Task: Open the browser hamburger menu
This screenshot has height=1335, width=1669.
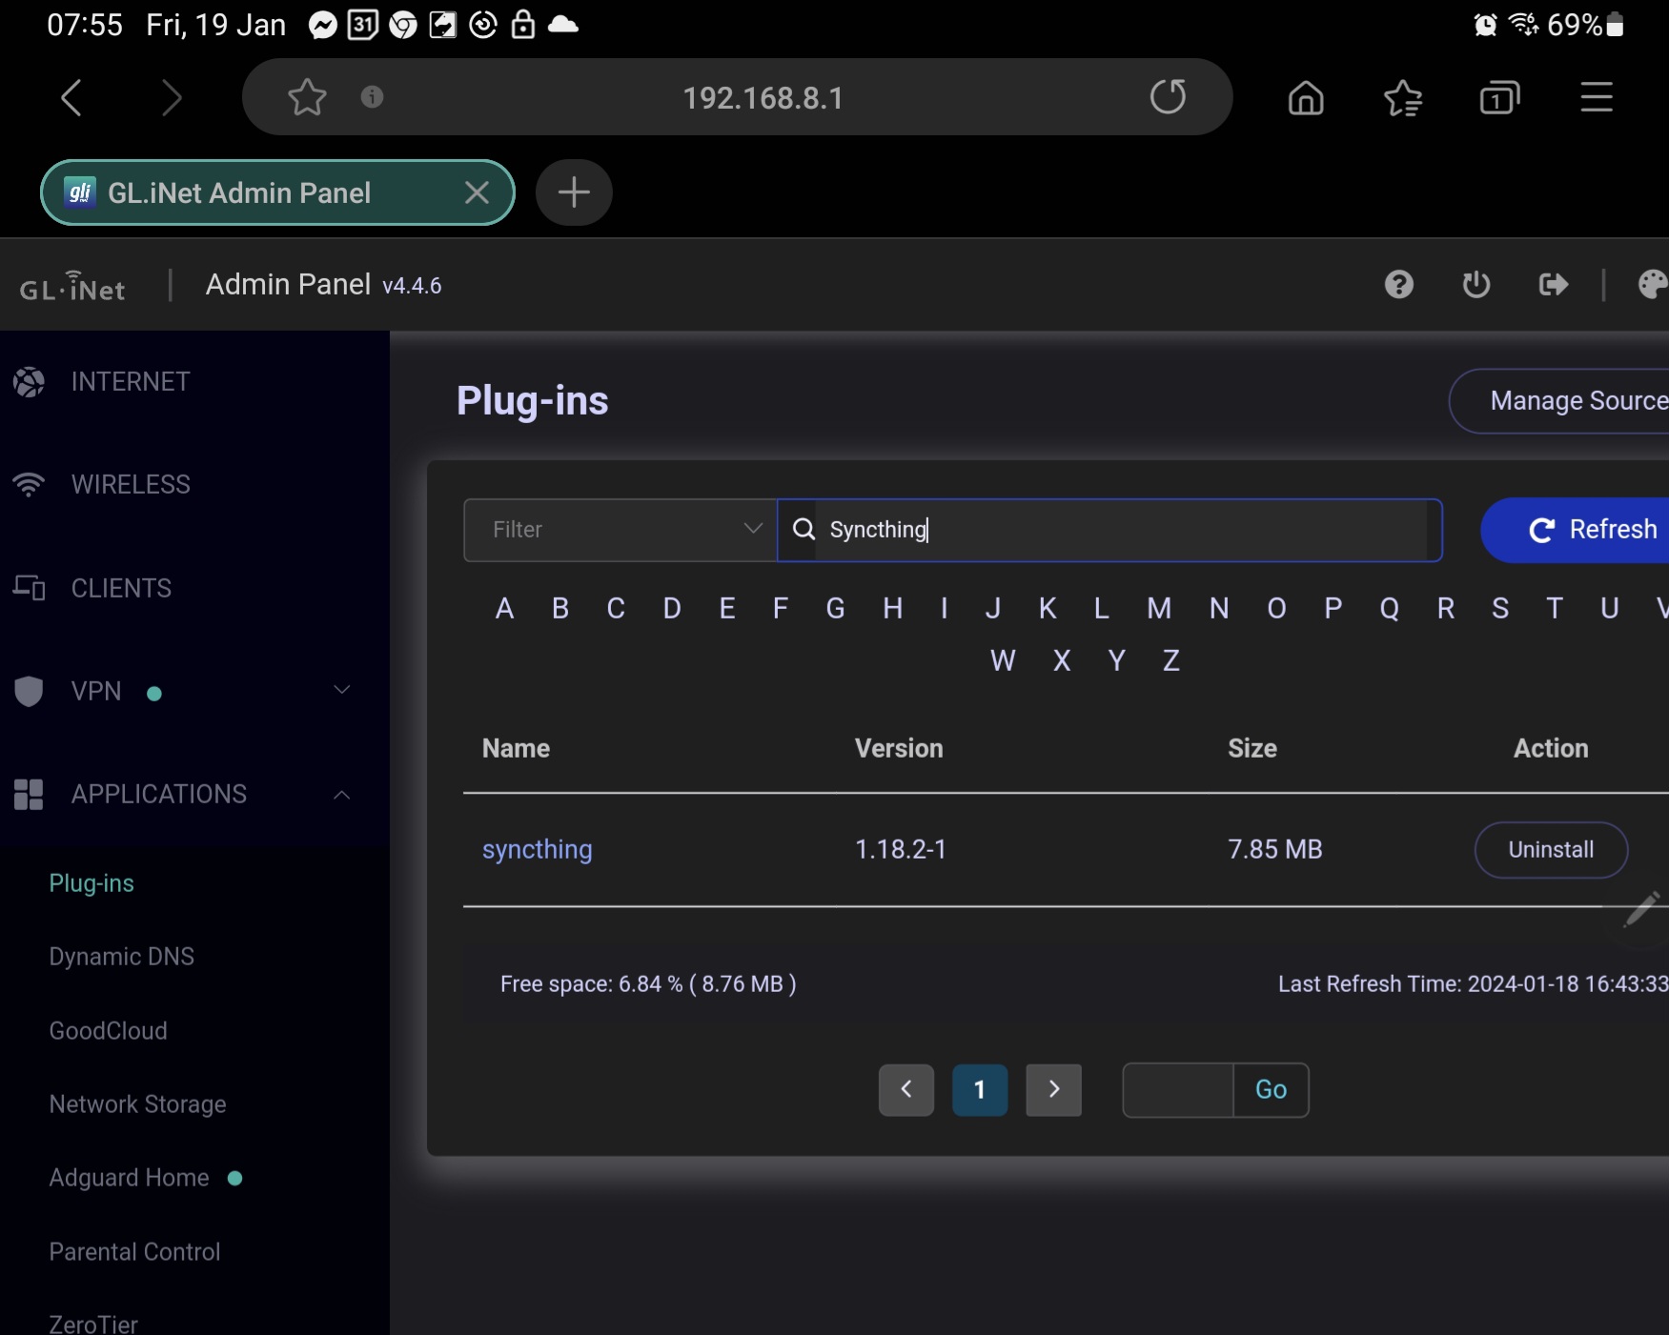Action: click(1597, 97)
